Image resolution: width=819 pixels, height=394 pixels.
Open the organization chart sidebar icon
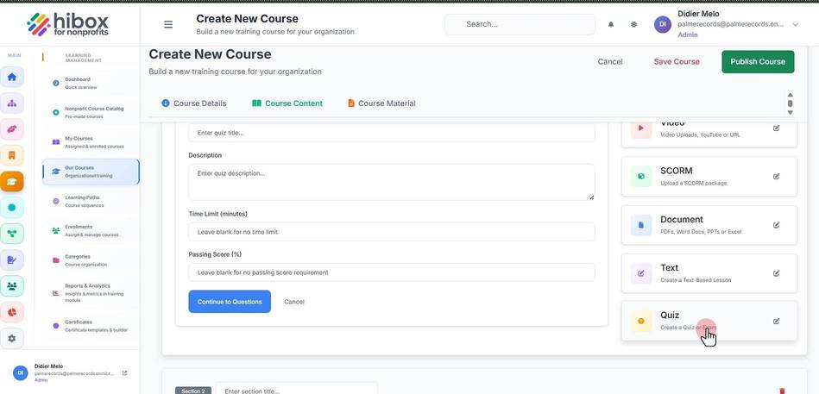coord(11,103)
